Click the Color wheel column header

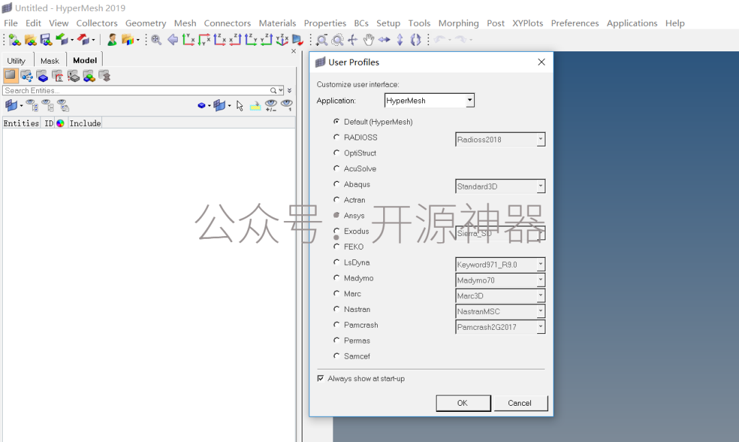pos(60,123)
